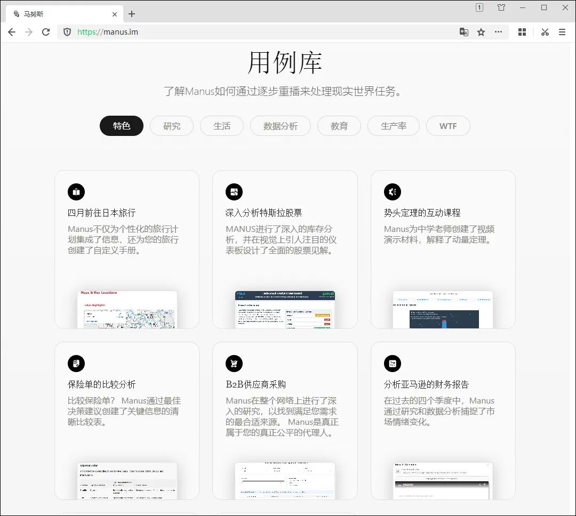
Task: Click the cart icon on B2B supplier card
Action: (234, 364)
